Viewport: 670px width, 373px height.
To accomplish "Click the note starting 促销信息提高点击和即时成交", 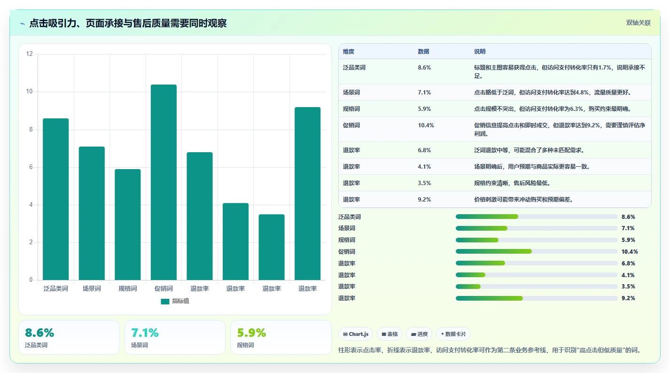I will [x=560, y=130].
